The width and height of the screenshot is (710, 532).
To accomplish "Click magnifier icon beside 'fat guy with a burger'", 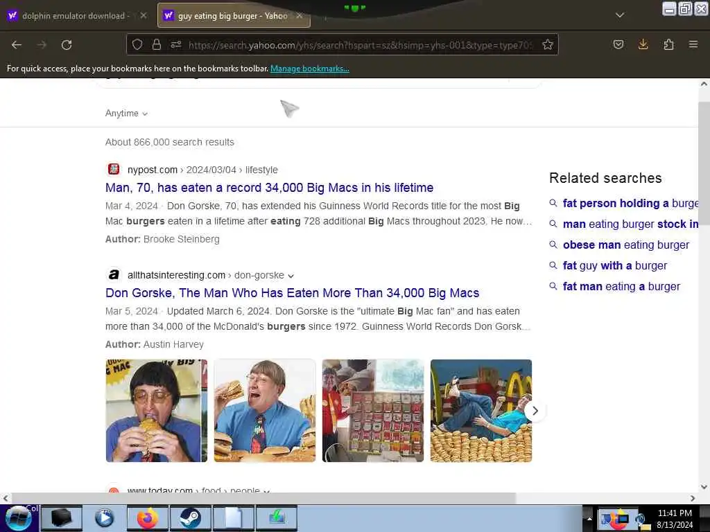I will 553,265.
